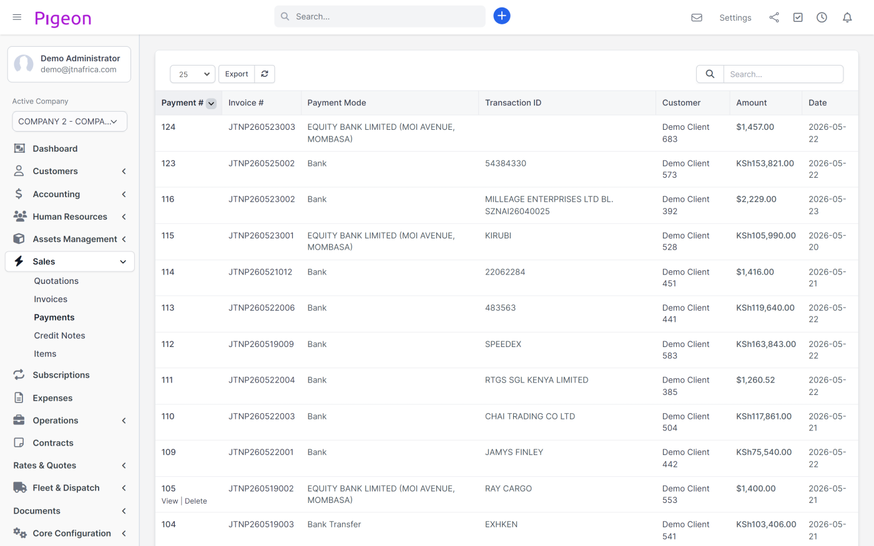Screen dimensions: 874x546
Task: Click amount KSh105,990.00
Action: 766,236
